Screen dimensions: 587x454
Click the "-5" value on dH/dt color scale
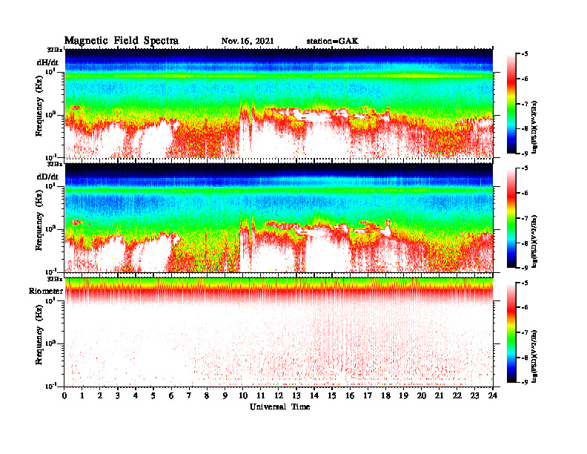pyautogui.click(x=525, y=54)
